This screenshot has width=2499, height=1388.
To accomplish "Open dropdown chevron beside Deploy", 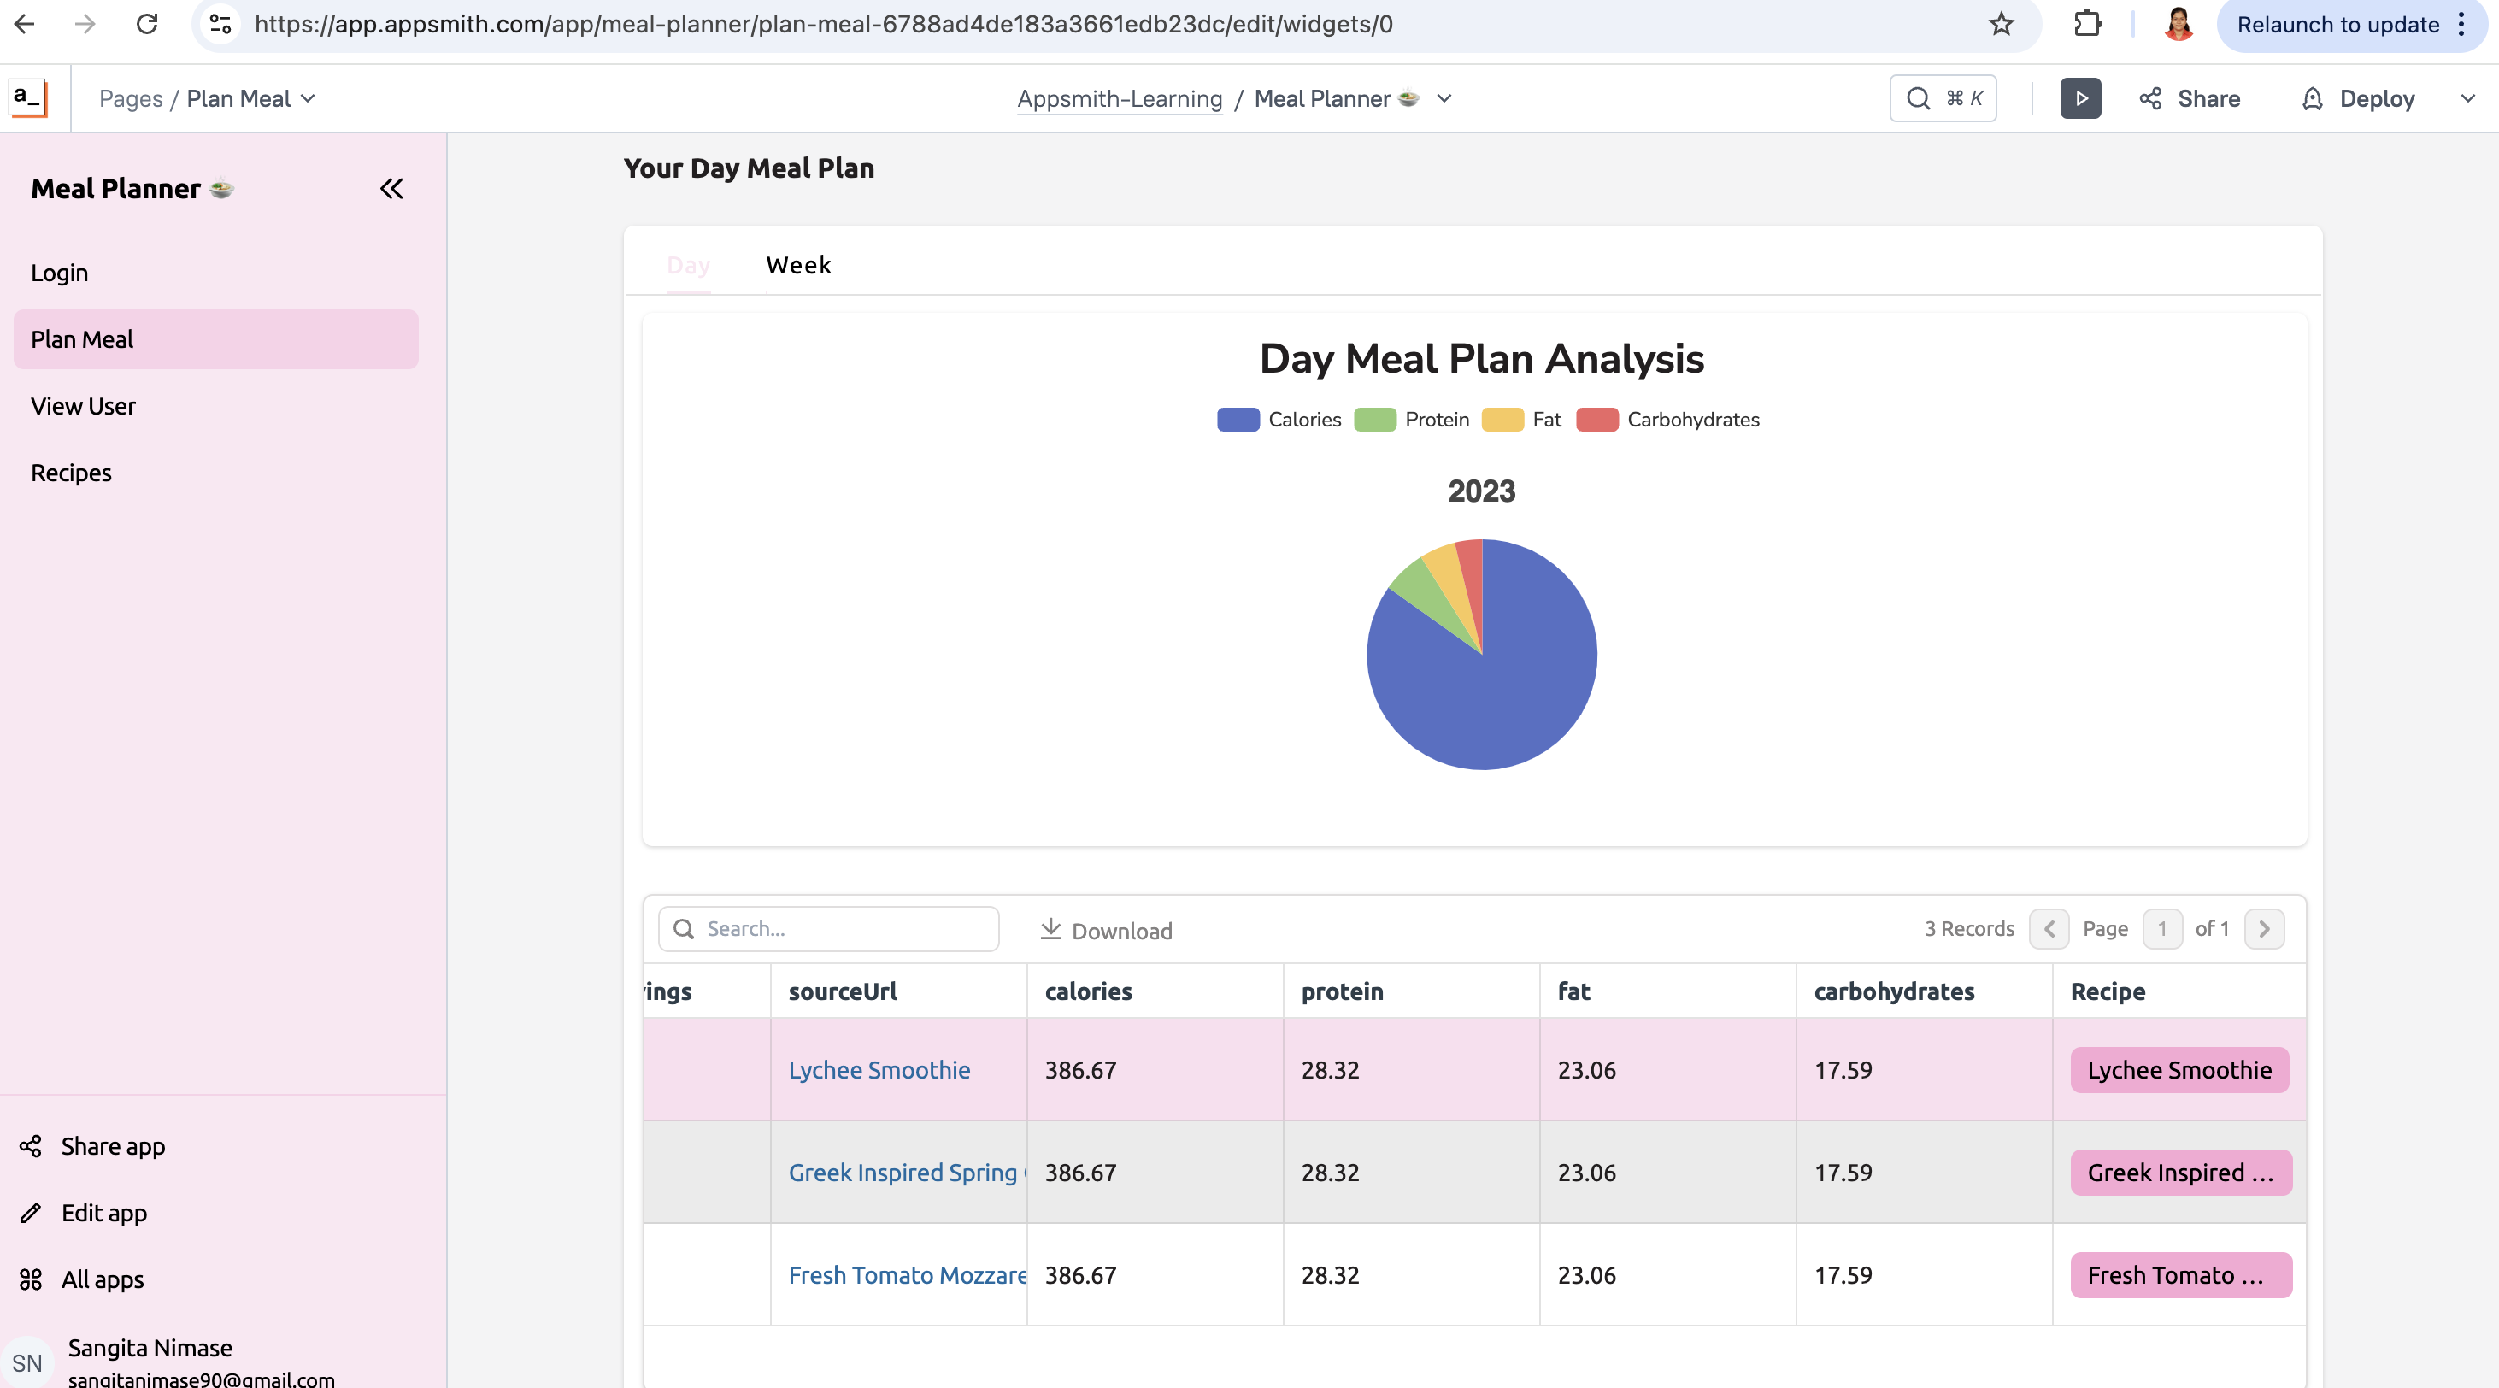I will click(x=2467, y=98).
